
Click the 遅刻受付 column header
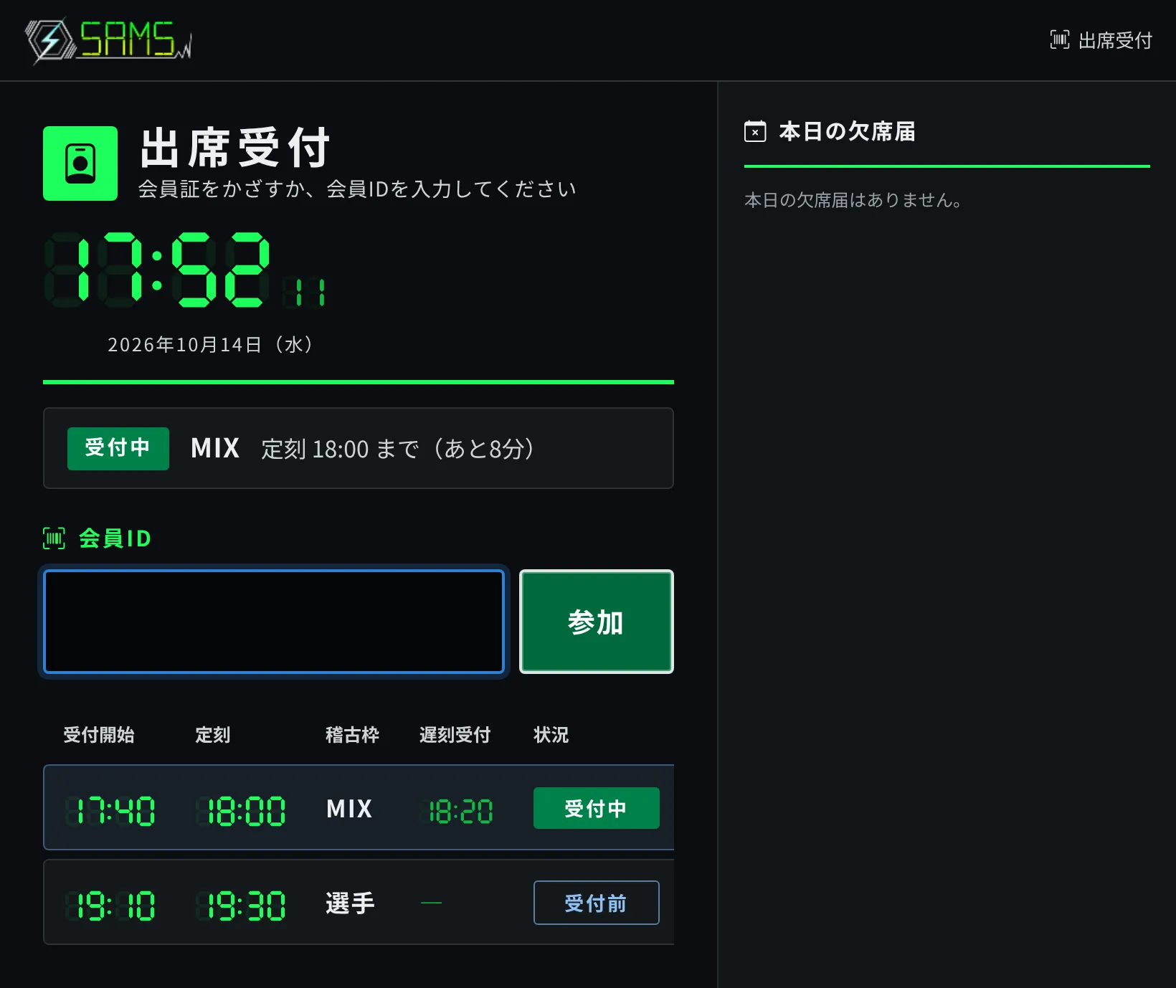pos(455,735)
